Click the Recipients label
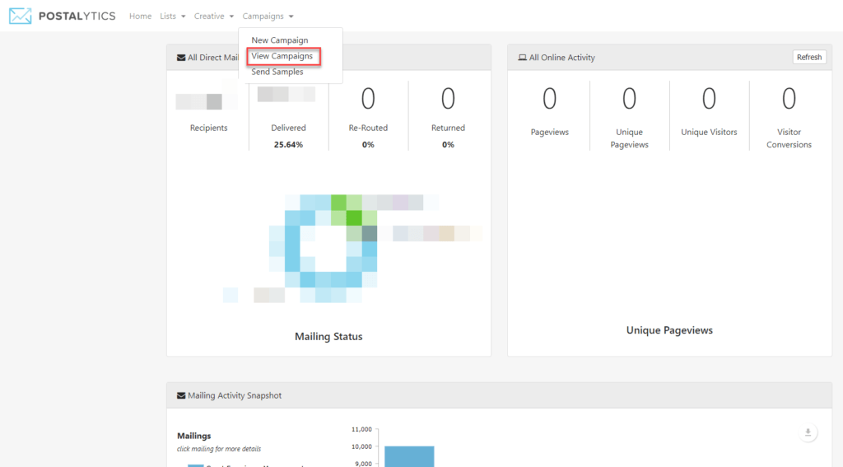843x467 pixels. [208, 128]
